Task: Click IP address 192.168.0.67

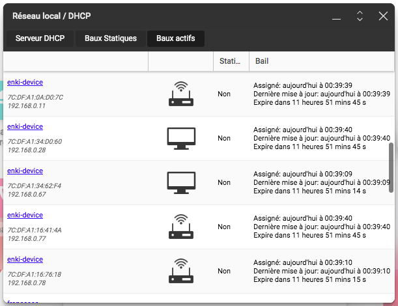Action: (27, 195)
